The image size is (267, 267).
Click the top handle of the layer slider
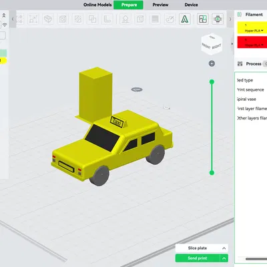coord(212,82)
